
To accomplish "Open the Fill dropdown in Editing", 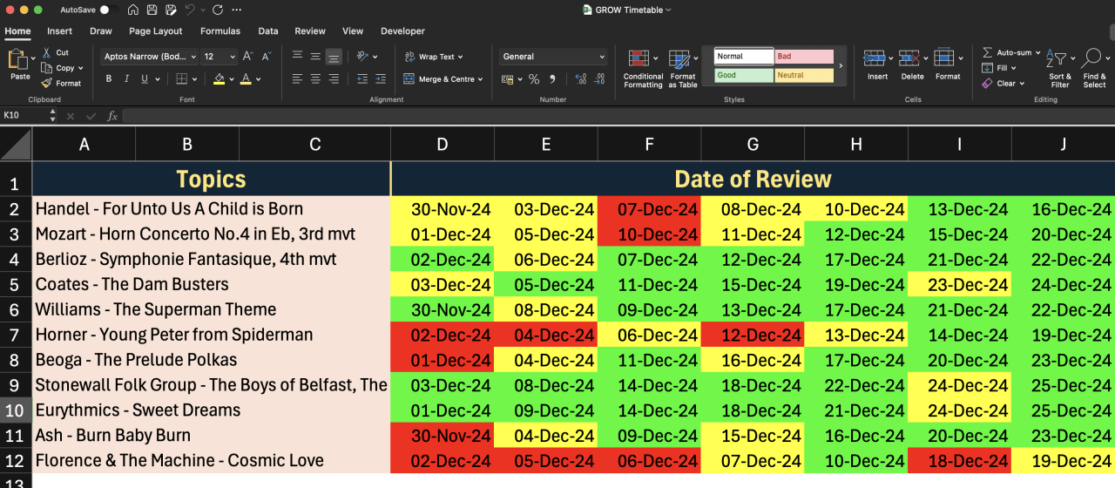I will [x=1015, y=68].
